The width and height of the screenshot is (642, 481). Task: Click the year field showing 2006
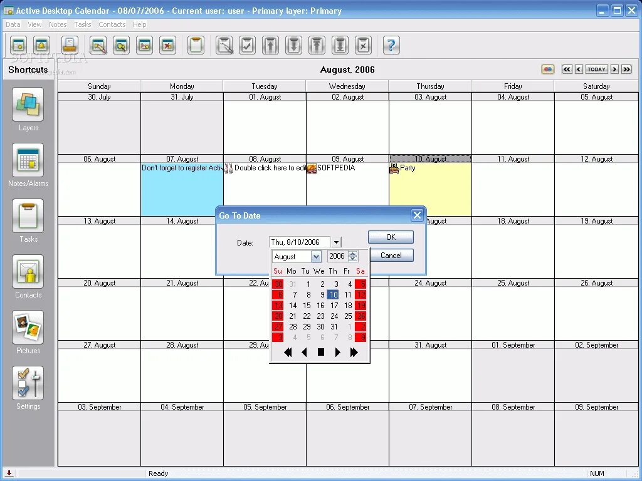tap(337, 256)
